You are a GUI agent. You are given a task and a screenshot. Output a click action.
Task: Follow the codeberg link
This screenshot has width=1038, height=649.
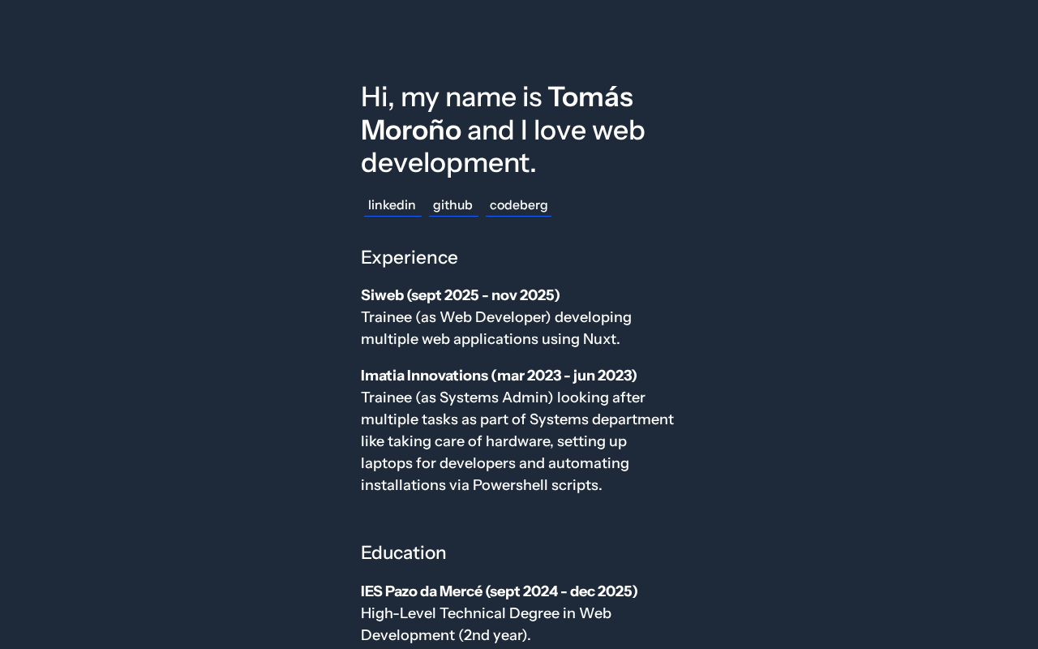pos(518,205)
